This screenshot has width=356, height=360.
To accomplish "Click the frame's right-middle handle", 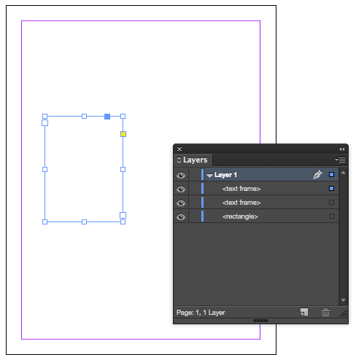I will 123,169.
